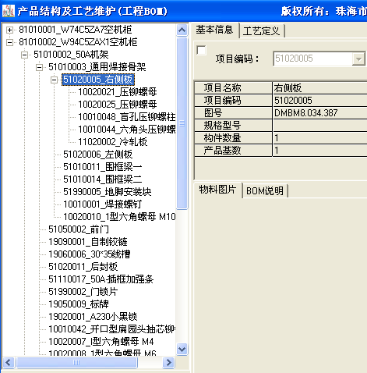Click the application logo icon in title bar
367x373 pixels.
pyautogui.click(x=9, y=11)
